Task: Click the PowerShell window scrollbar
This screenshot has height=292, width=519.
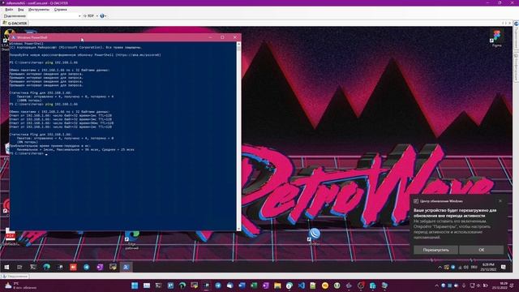Action: tap(238, 136)
